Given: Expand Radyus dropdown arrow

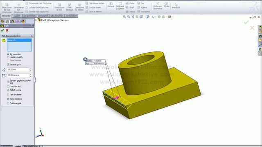Looking at the screenshot, I should click(x=111, y=12).
